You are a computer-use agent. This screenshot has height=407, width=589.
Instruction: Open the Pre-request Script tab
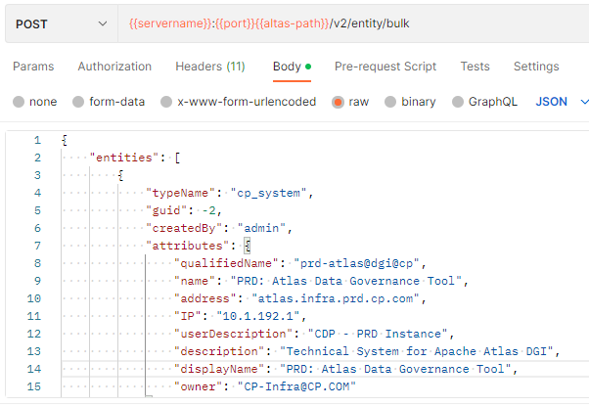pyautogui.click(x=385, y=67)
